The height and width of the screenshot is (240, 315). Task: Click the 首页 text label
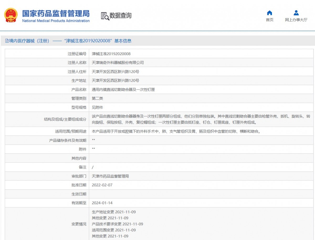pos(269,20)
